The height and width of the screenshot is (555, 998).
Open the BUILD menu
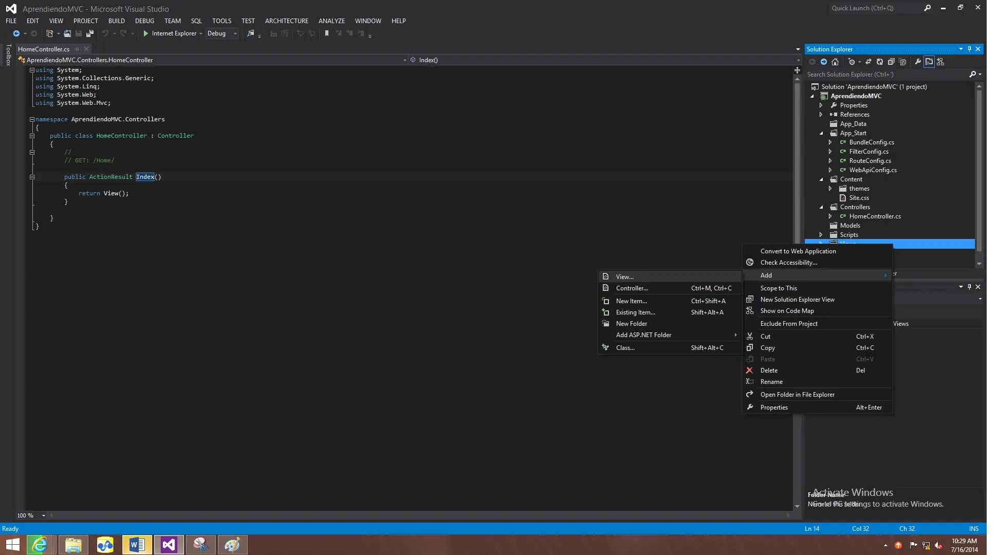tap(117, 21)
